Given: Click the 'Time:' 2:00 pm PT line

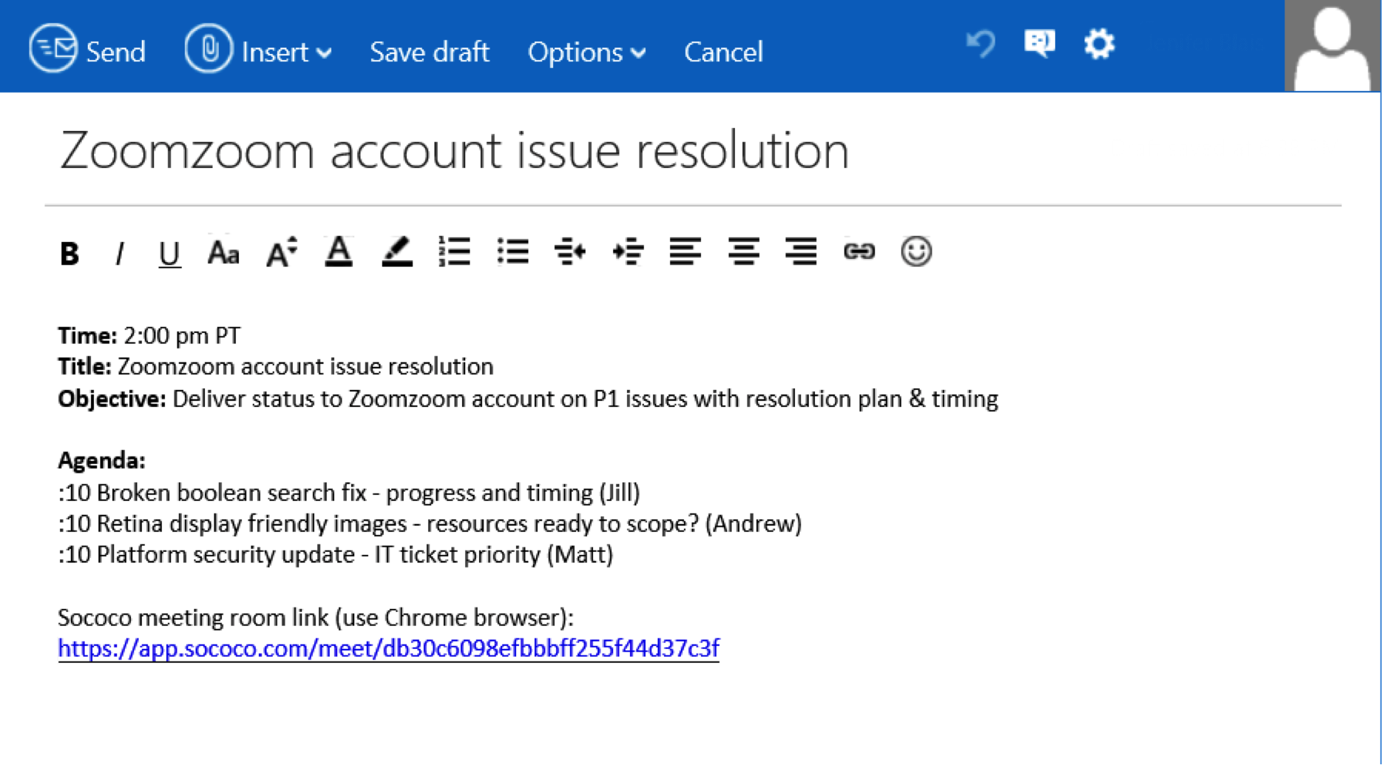Looking at the screenshot, I should tap(149, 335).
